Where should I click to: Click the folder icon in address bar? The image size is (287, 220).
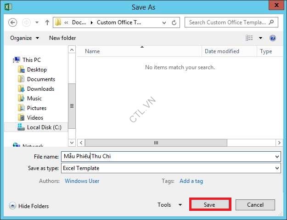point(58,22)
